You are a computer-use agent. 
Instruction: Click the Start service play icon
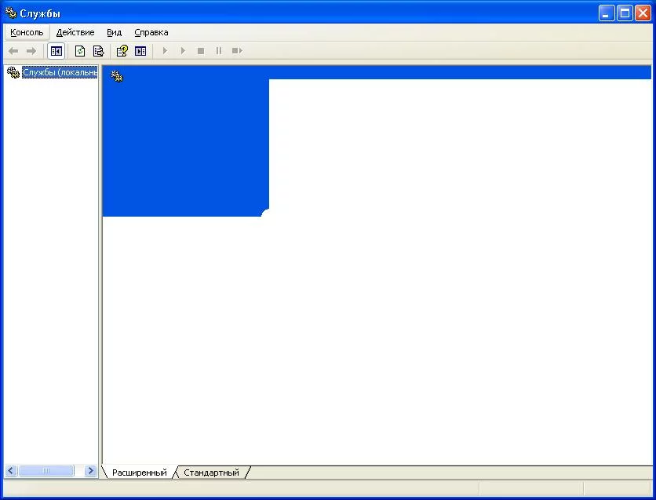[165, 51]
